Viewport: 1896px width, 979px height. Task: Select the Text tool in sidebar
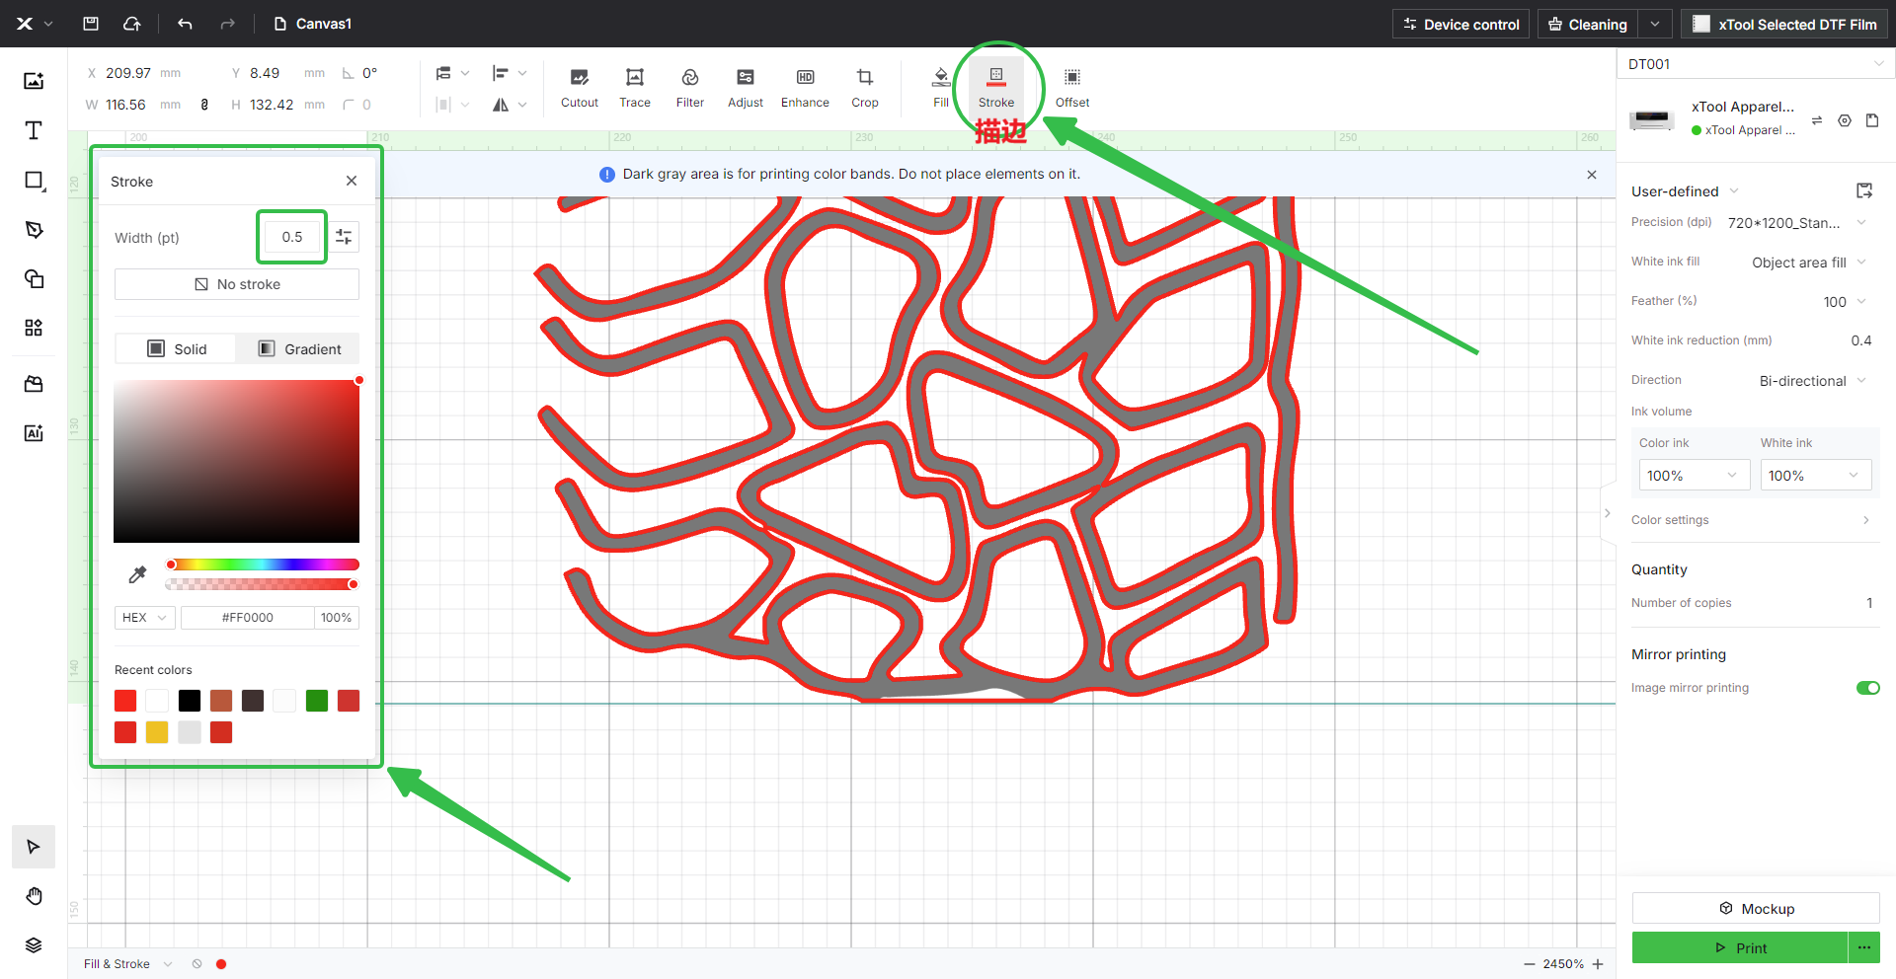point(34,130)
